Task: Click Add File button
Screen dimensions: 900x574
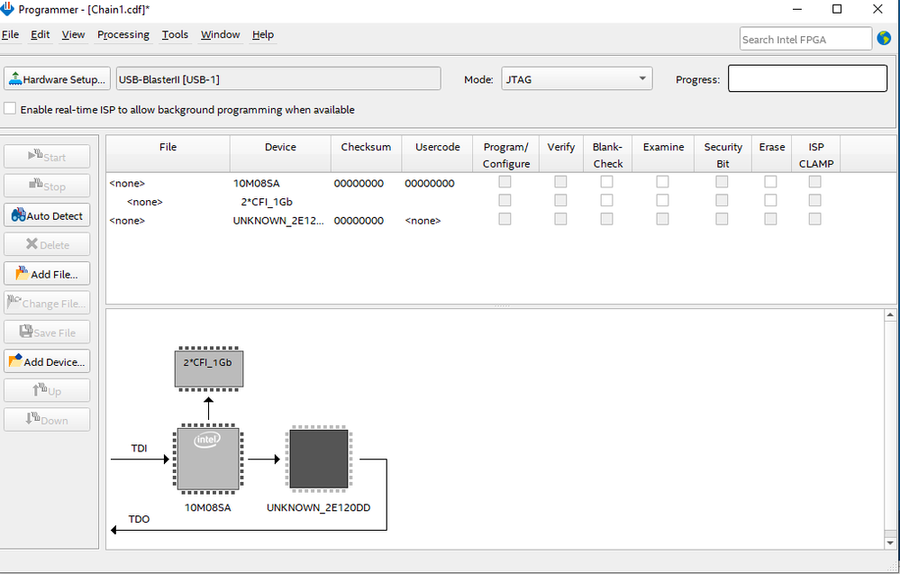Action: click(x=47, y=274)
